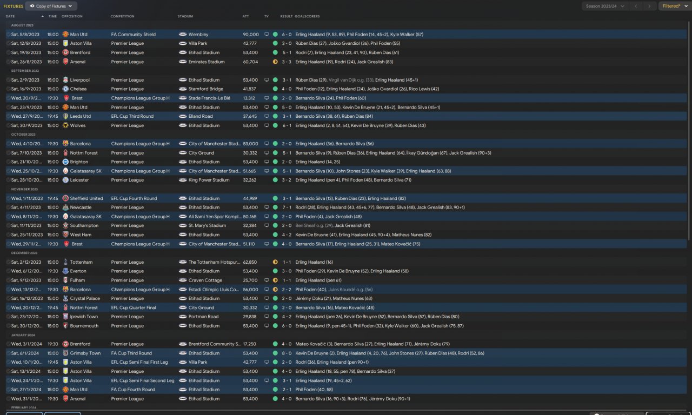Click the Grimsby Town club badge
692x415 pixels.
(x=65, y=353)
